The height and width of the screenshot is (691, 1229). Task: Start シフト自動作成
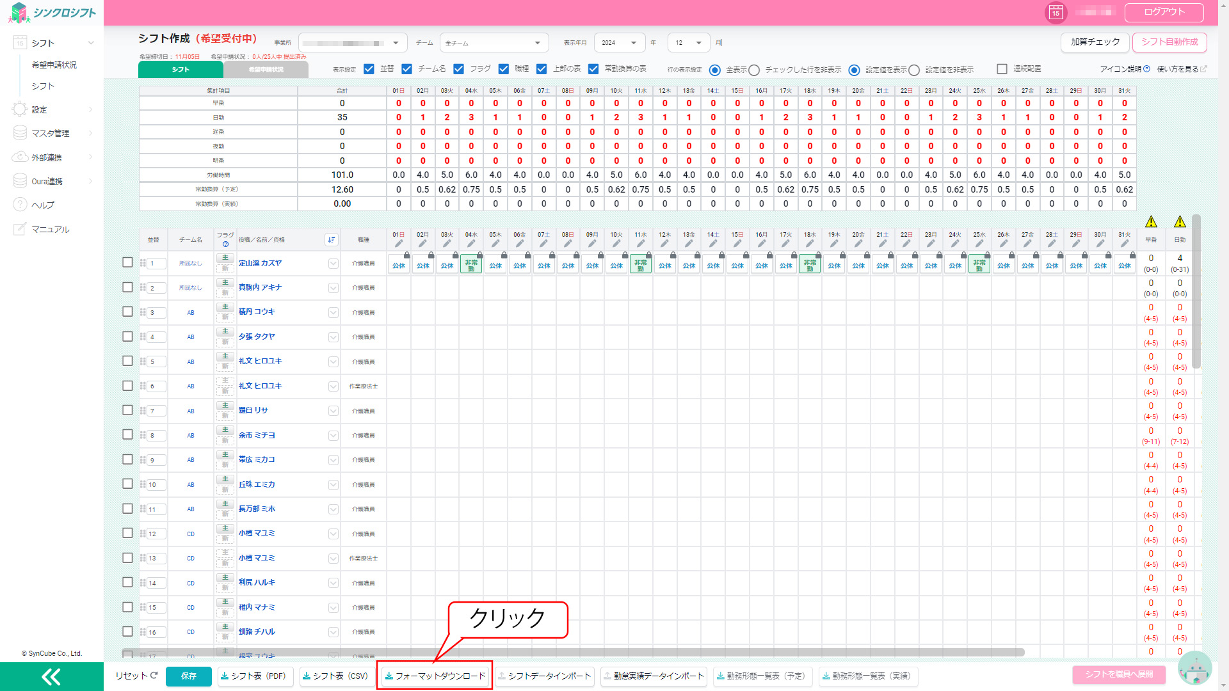pos(1169,42)
